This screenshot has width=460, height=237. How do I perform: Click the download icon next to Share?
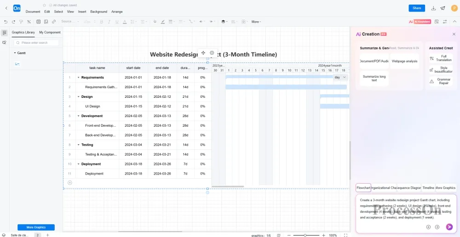click(x=433, y=8)
